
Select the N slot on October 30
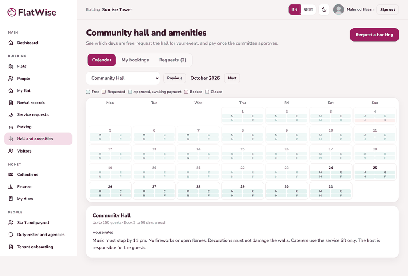(276, 195)
